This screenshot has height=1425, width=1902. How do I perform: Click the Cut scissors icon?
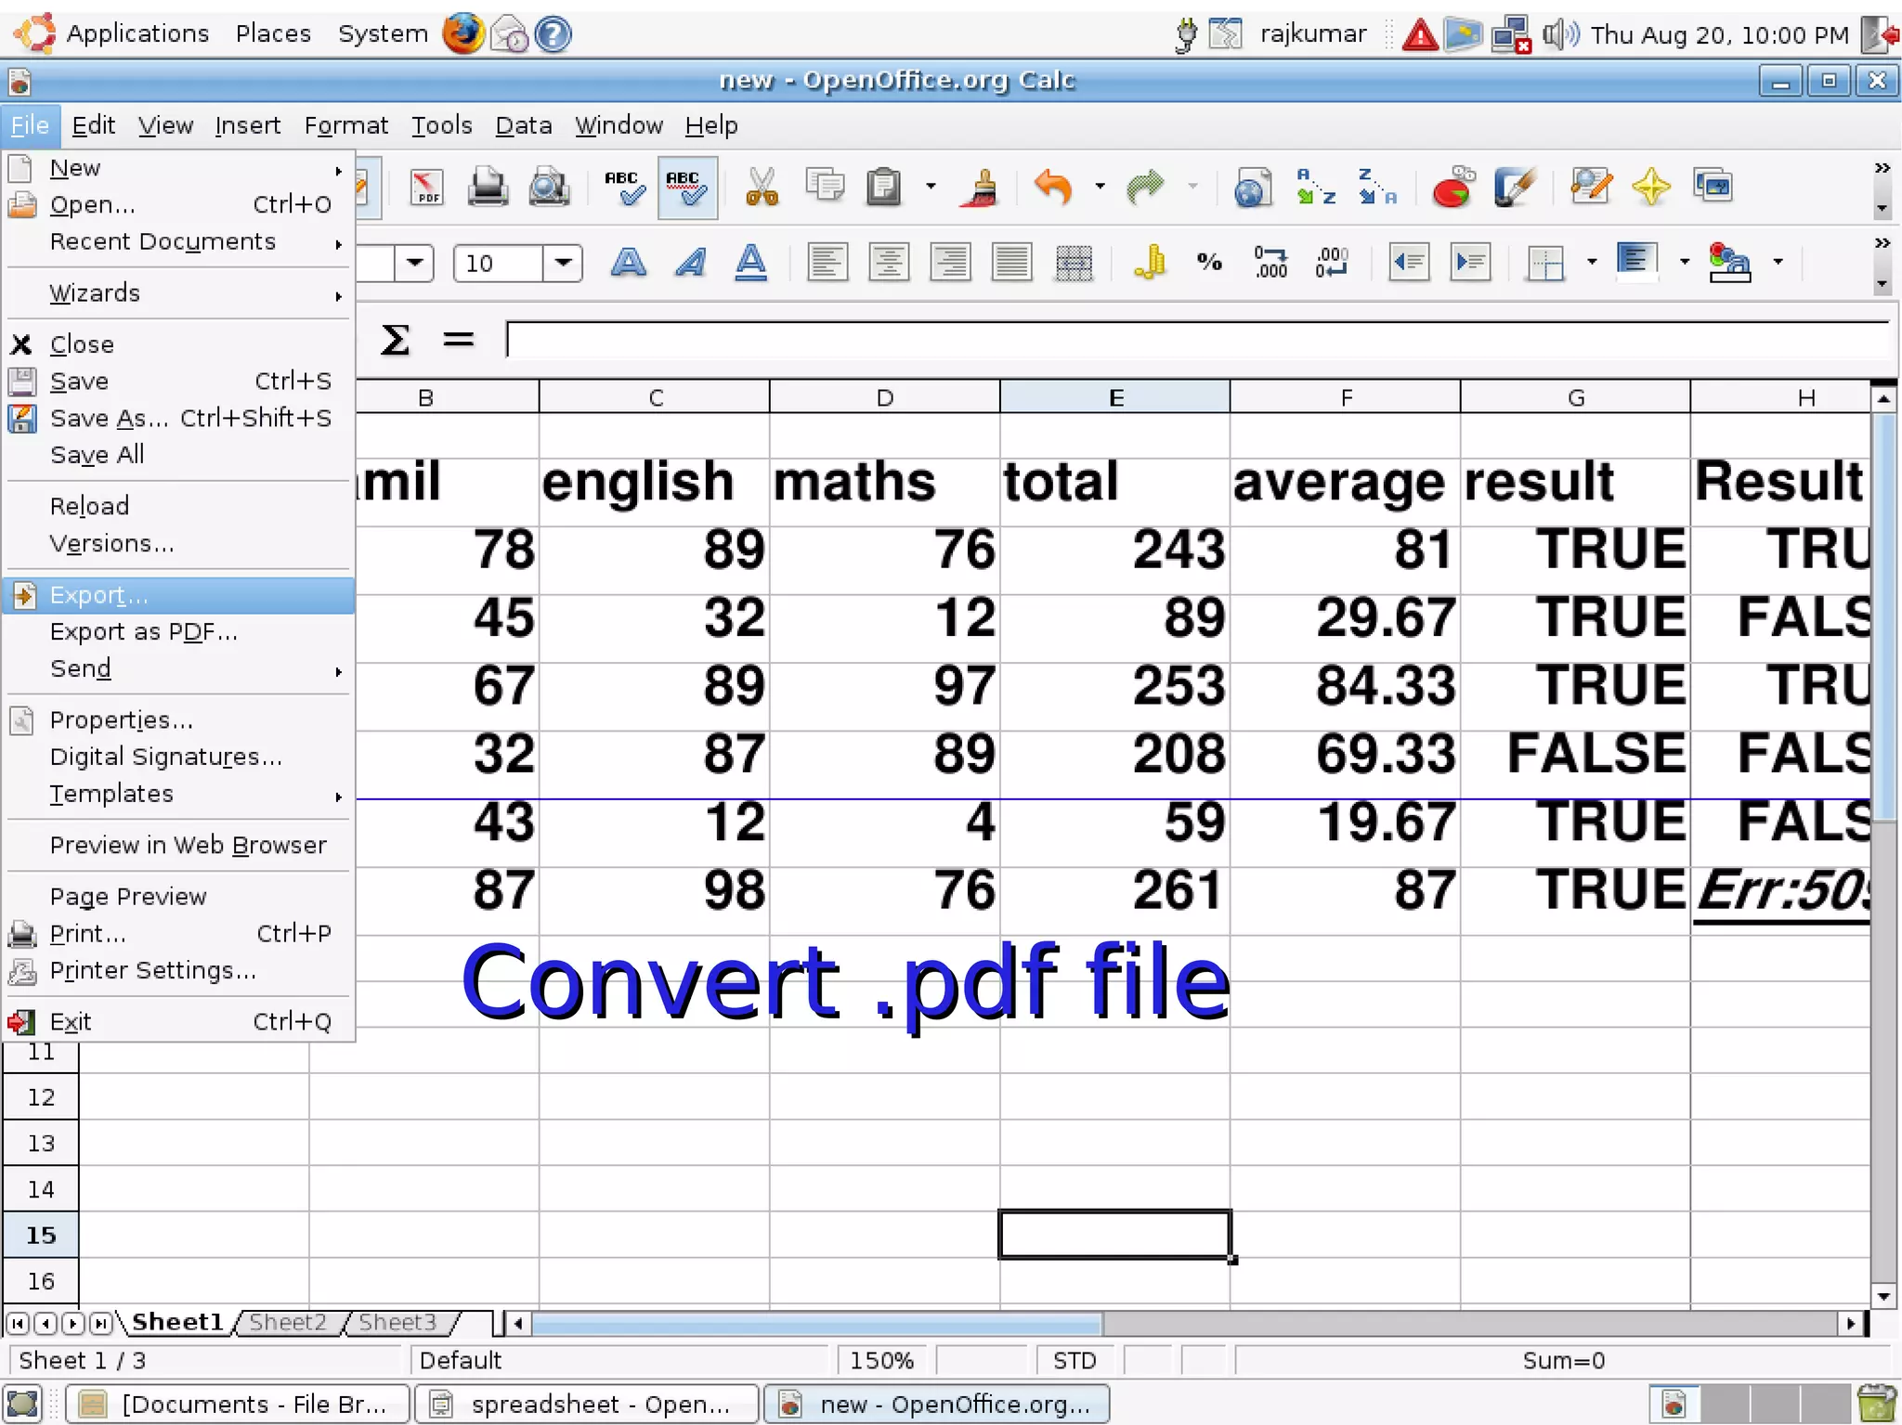point(762,188)
